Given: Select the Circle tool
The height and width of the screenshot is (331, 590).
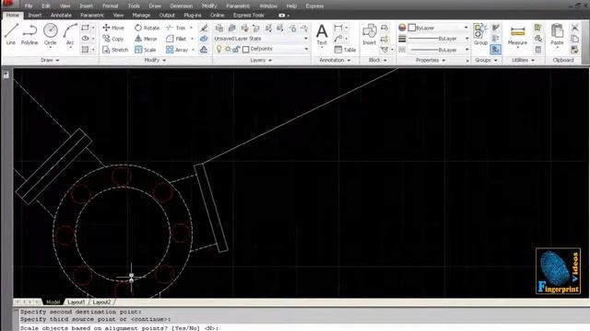Looking at the screenshot, I should pyautogui.click(x=50, y=34).
